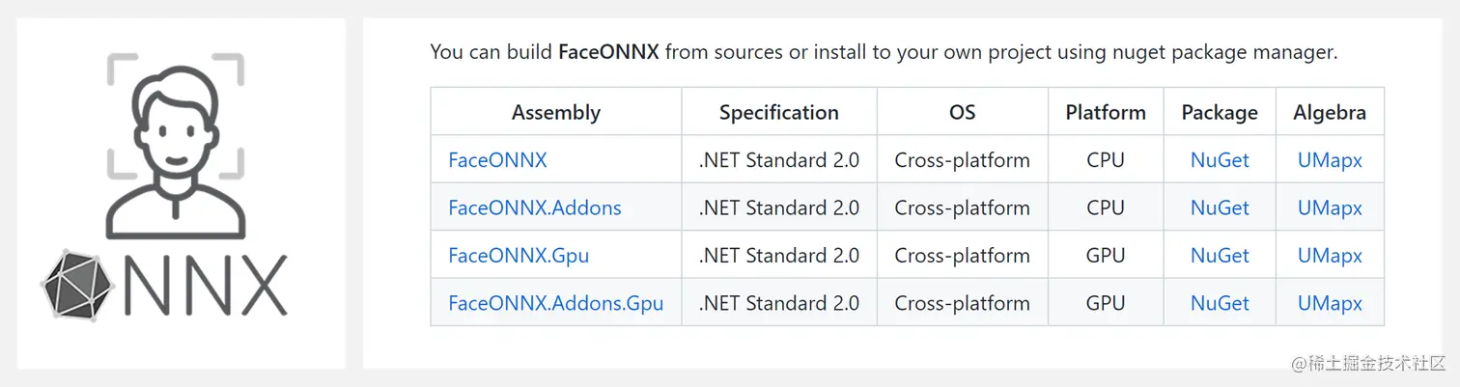This screenshot has height=387, width=1460.
Task: Click NuGet link in FaceONNX.Addons row
Action: (x=1220, y=207)
